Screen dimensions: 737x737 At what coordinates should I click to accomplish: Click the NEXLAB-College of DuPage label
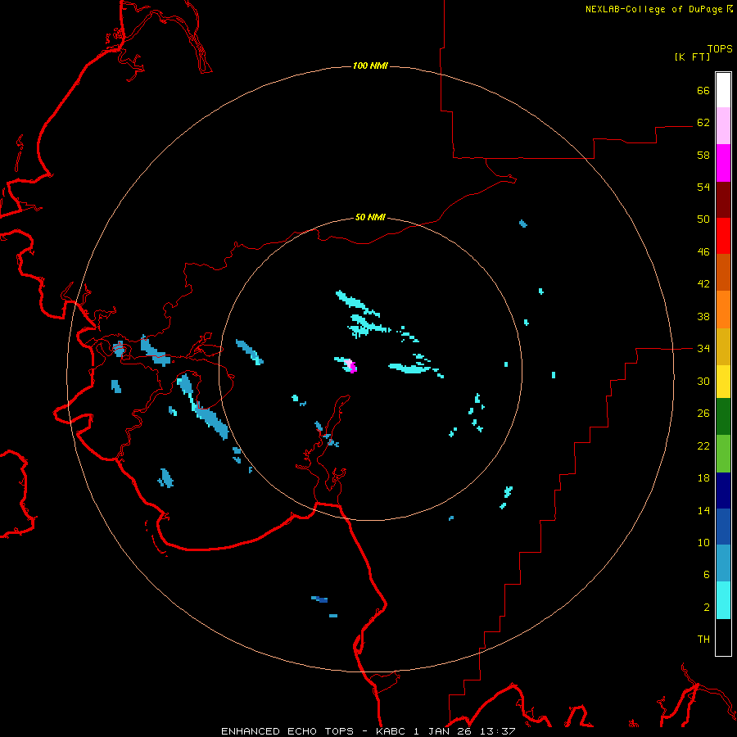coord(653,9)
